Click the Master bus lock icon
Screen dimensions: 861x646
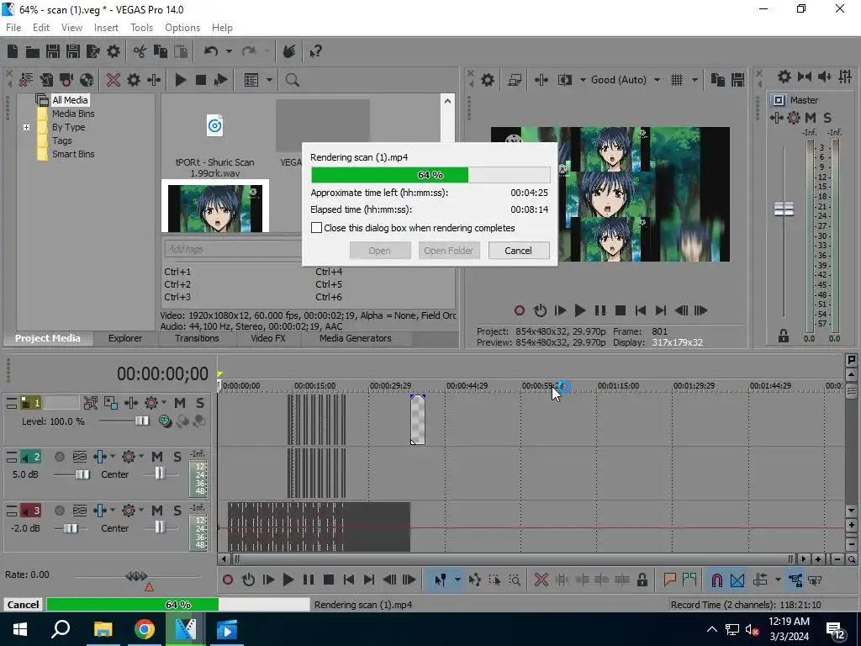click(784, 336)
